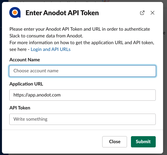This screenshot has width=167, height=155.
Task: Click the Enter Anodot API Token heading
Action: tap(62, 13)
